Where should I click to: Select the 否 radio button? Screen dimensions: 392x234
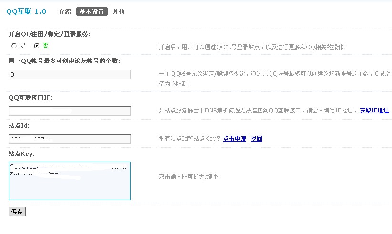click(x=37, y=46)
